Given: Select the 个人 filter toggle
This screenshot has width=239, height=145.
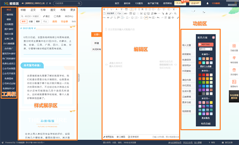Looking at the screenshot, I should (45, 22).
